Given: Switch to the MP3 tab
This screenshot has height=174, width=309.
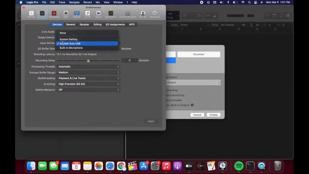Looking at the screenshot, I should pos(132,25).
